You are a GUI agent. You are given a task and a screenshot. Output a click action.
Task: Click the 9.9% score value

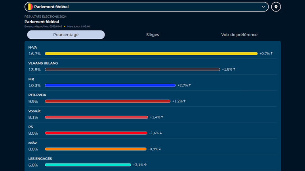(33, 101)
